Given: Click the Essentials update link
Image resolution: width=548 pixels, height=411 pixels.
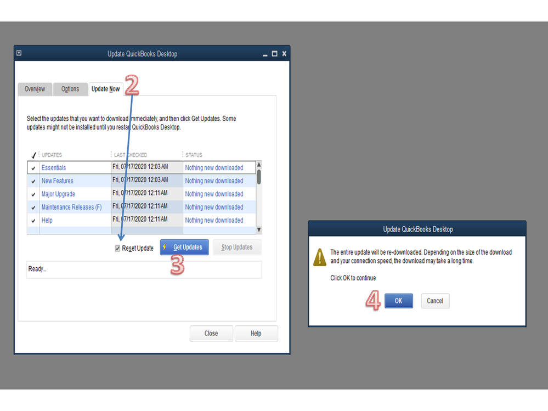Looking at the screenshot, I should (53, 168).
